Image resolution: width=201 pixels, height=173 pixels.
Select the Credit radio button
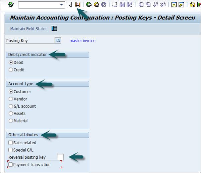point(11,70)
